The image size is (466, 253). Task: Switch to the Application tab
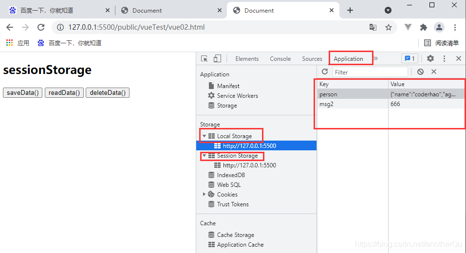pyautogui.click(x=348, y=59)
